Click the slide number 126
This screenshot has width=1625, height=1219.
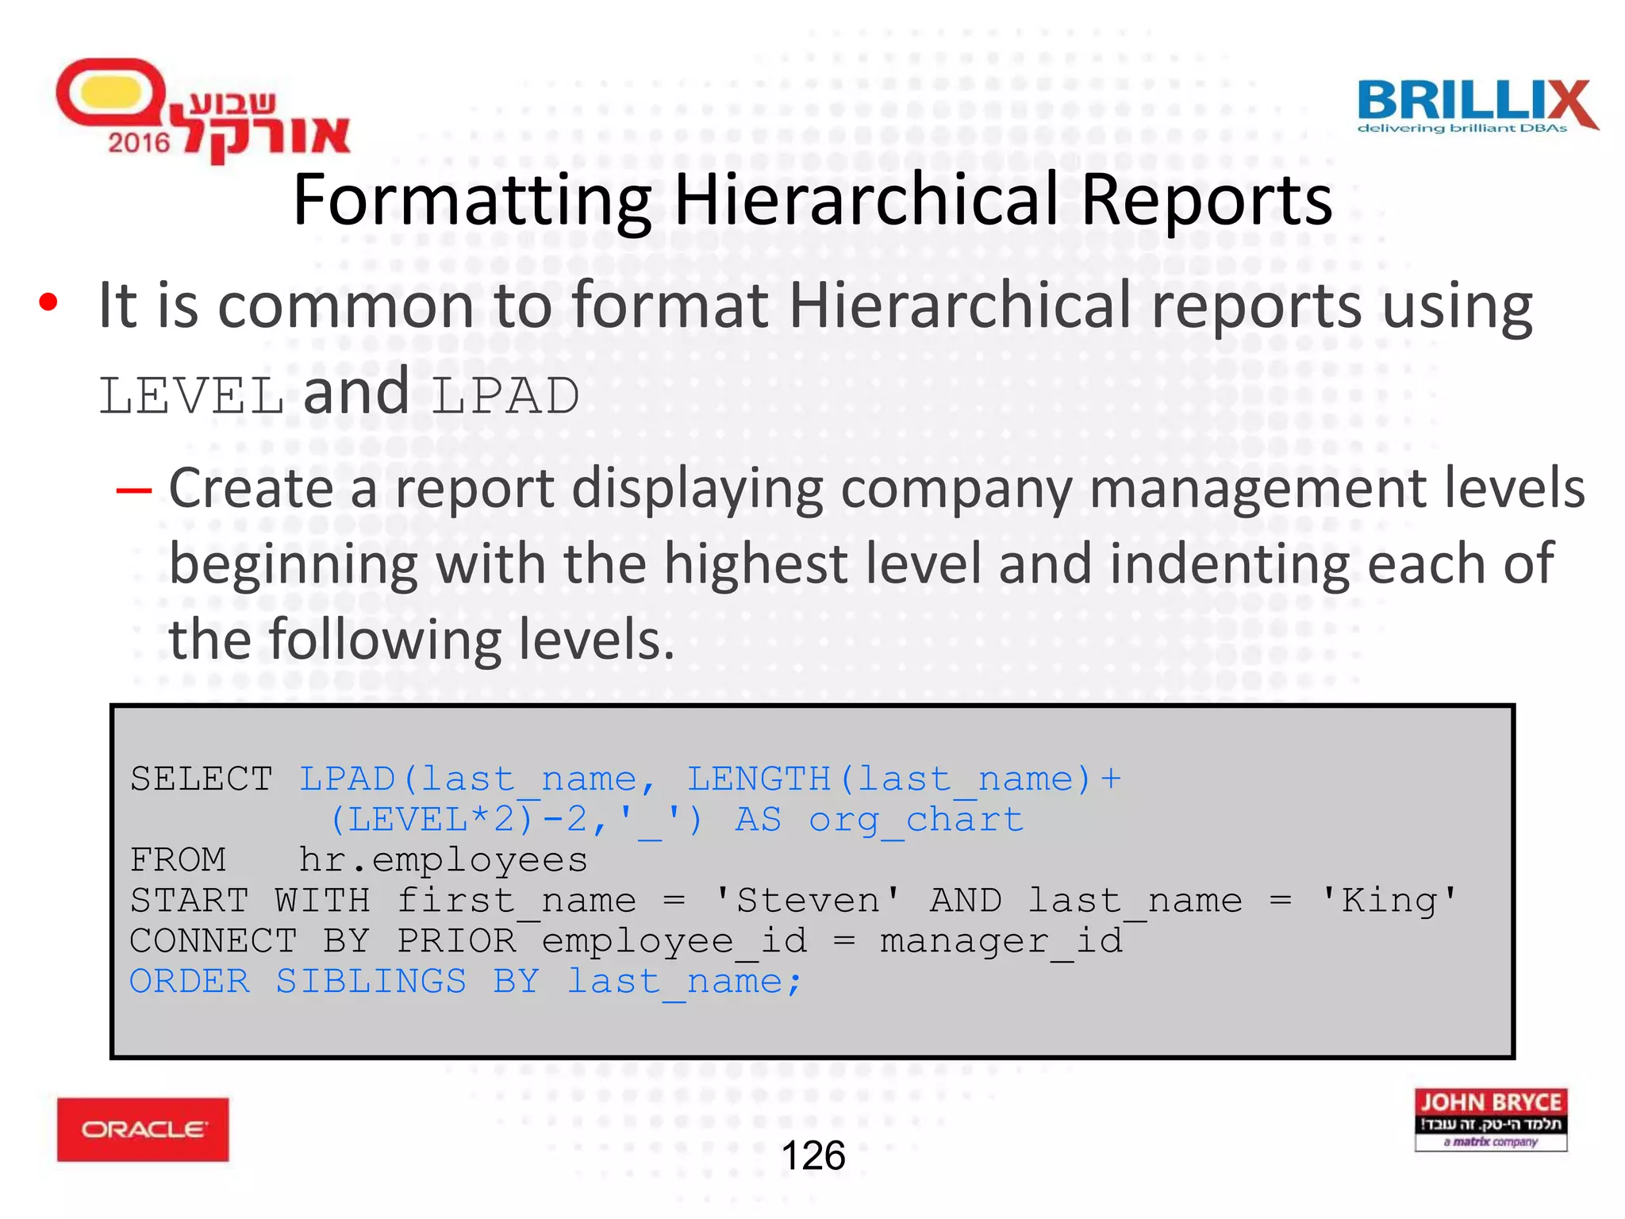(812, 1156)
